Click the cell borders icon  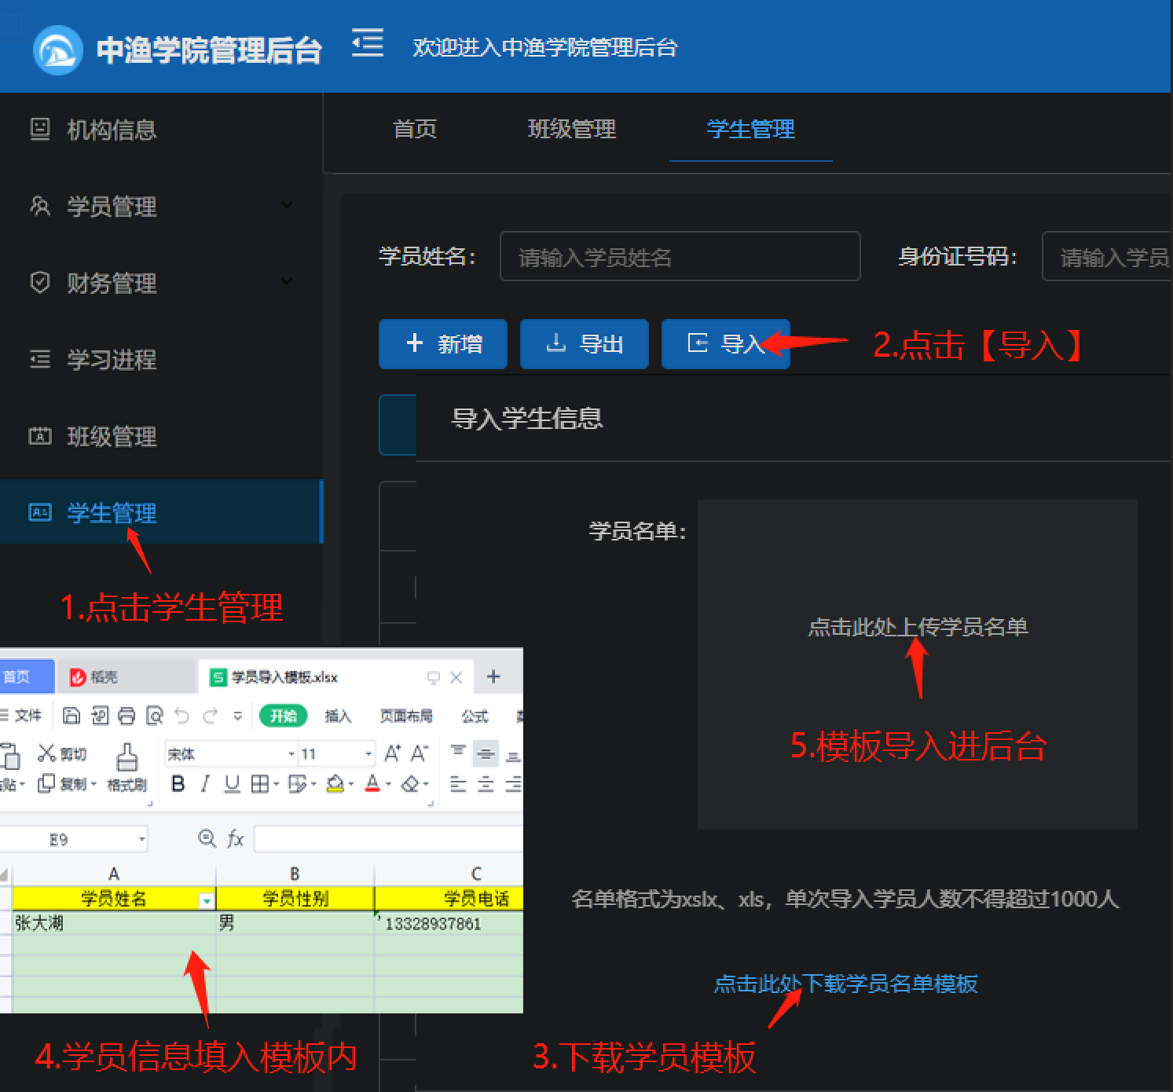tap(259, 783)
